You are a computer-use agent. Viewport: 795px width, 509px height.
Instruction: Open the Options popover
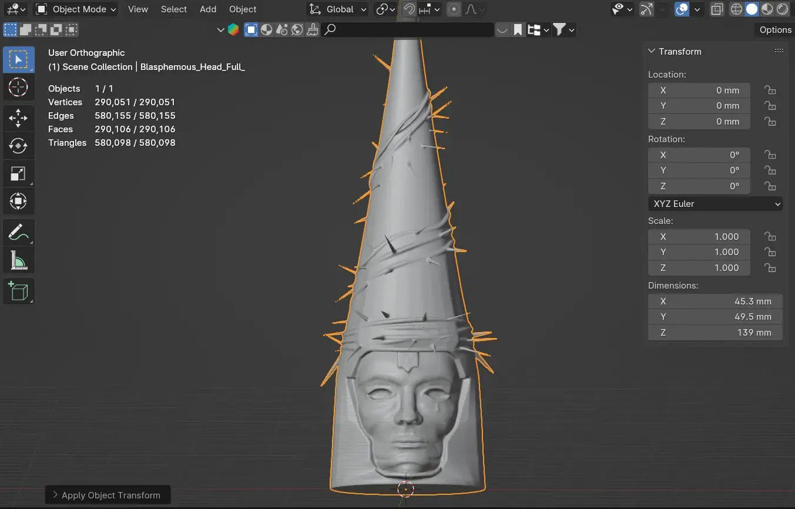(775, 30)
